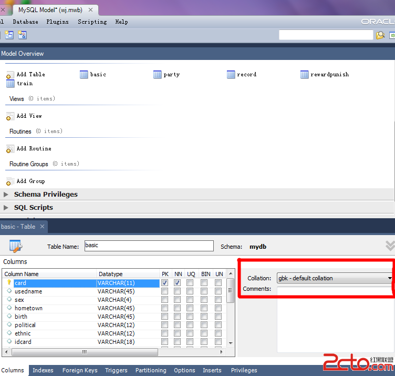Click the diamond icon beside birth
The image size is (395, 376).
tap(9, 316)
